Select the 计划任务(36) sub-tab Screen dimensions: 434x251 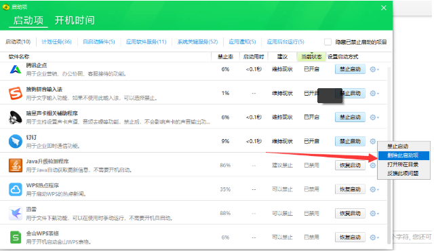point(56,42)
